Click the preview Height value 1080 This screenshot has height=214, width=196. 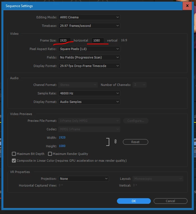click(62, 146)
